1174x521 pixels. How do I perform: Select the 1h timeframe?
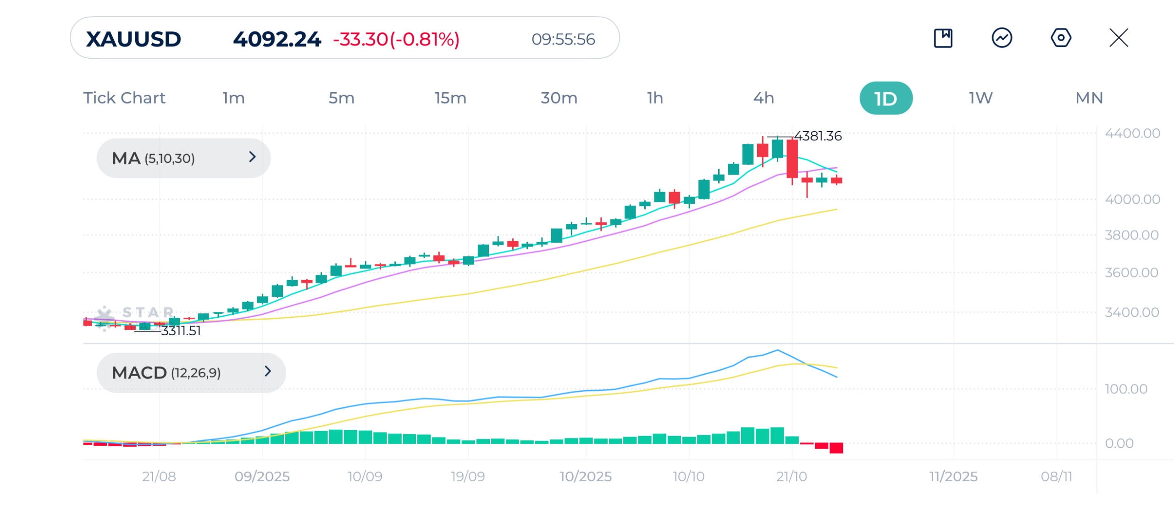[655, 98]
